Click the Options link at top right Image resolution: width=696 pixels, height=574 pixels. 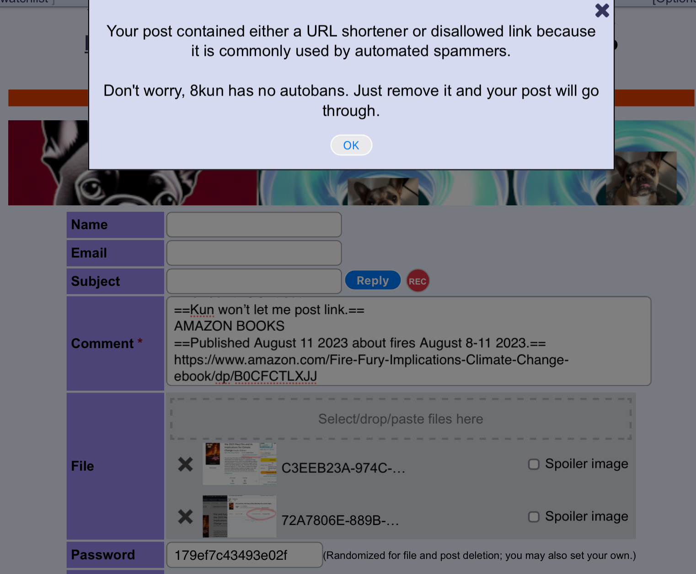pos(675,2)
